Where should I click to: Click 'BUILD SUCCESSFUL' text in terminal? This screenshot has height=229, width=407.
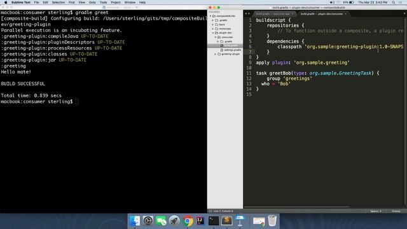click(x=23, y=83)
